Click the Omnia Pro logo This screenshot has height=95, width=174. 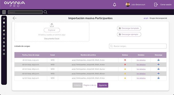point(15,4)
